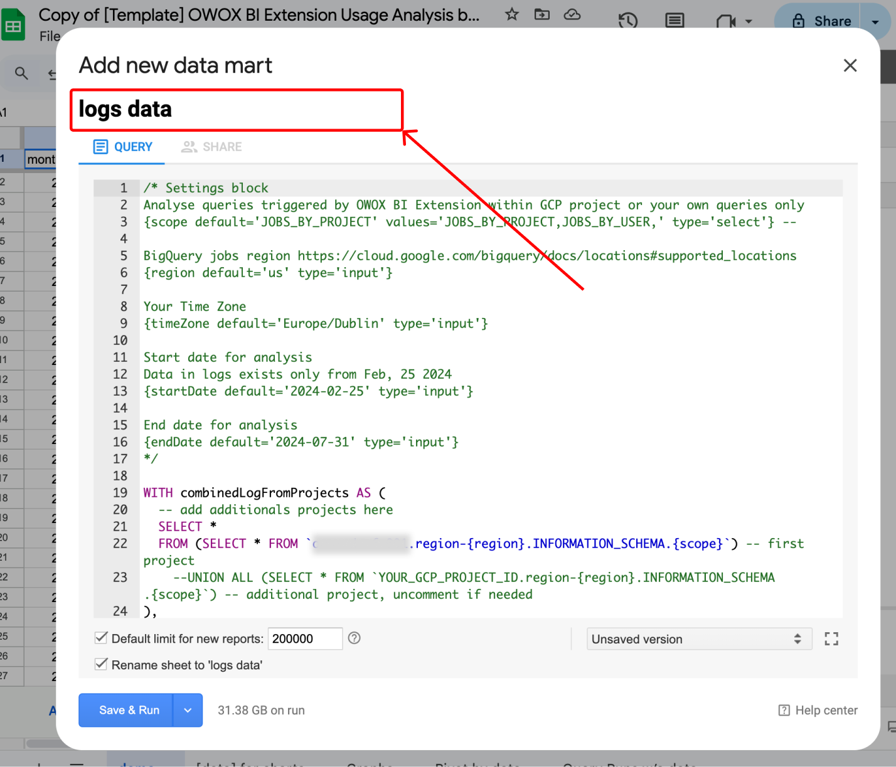Click the Google Sheets home icon
This screenshot has width=896, height=767.
pos(13,25)
